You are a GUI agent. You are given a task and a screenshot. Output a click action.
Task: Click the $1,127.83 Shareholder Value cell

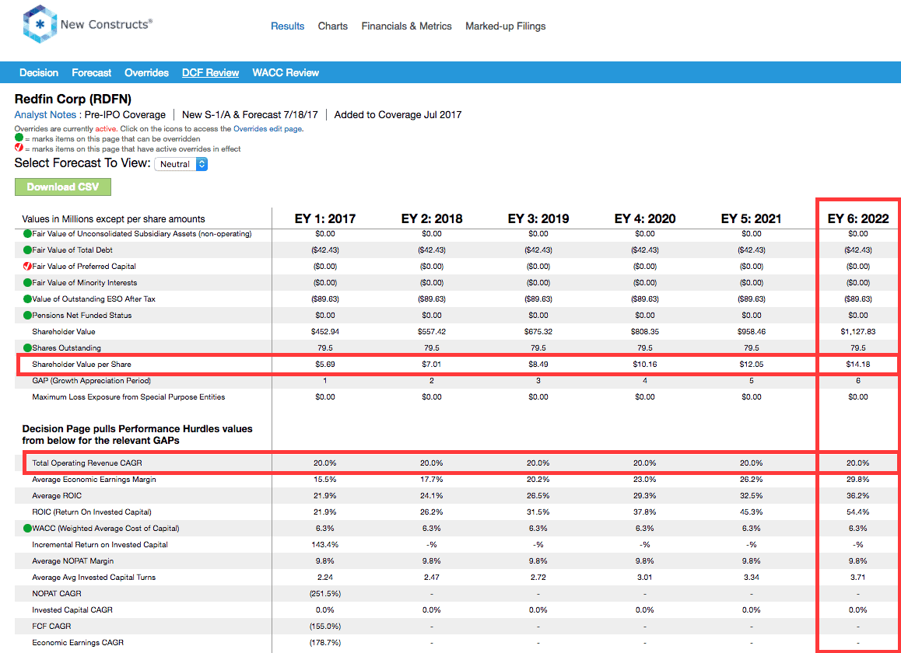tap(858, 331)
